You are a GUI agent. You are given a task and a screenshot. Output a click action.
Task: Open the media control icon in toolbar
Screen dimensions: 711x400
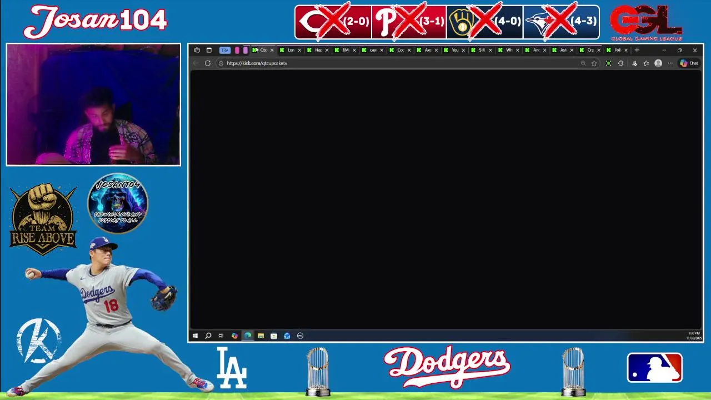pos(634,63)
